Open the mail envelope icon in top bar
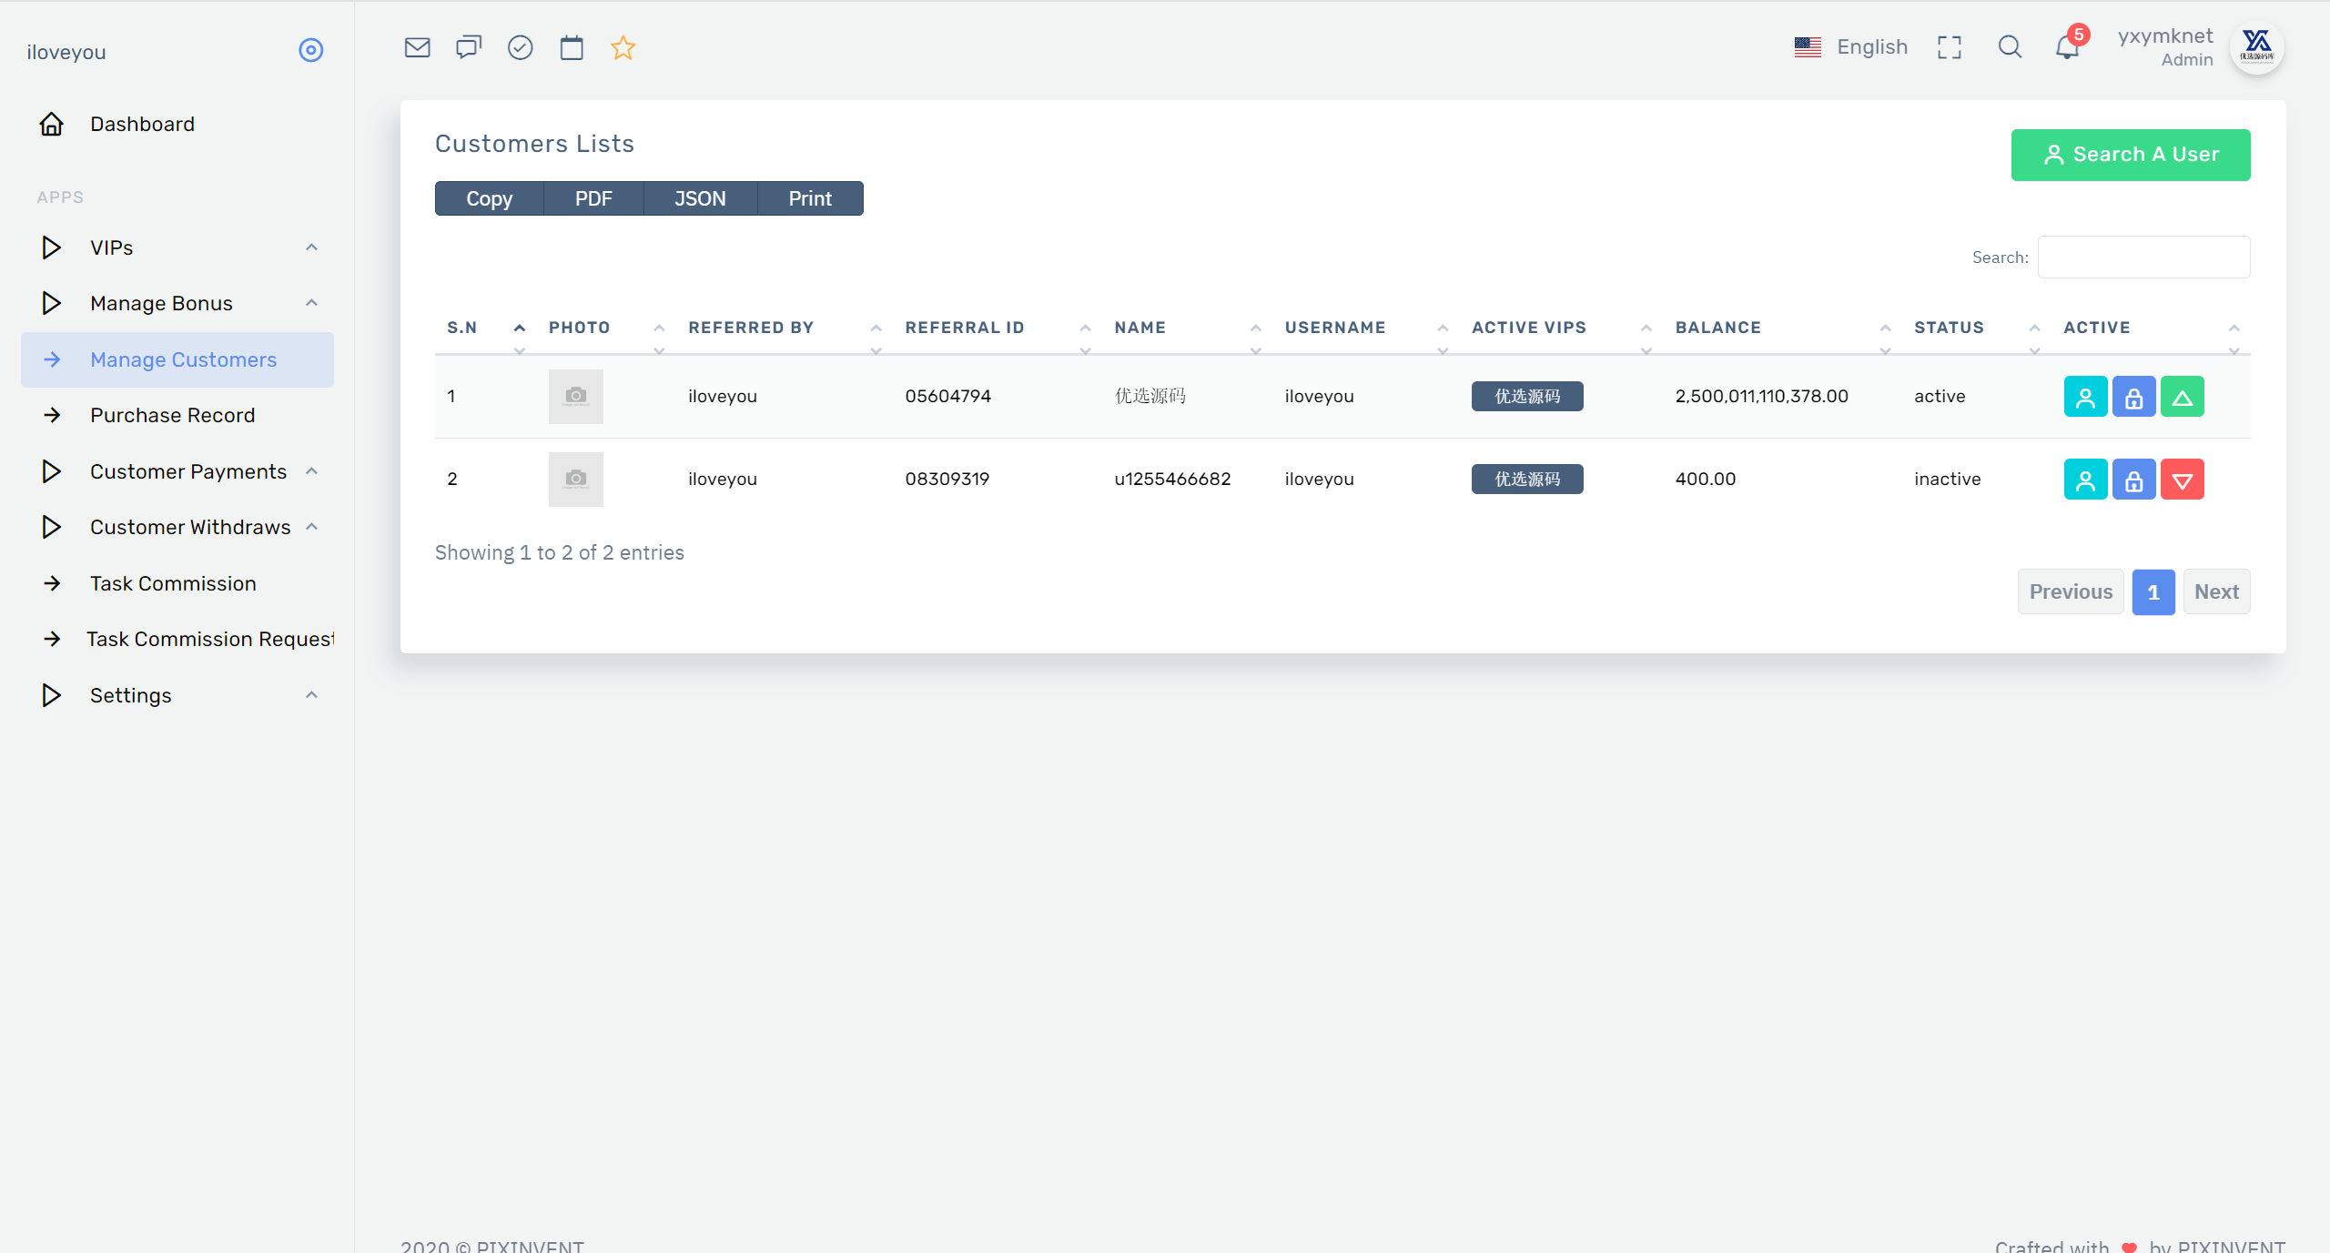 417,47
